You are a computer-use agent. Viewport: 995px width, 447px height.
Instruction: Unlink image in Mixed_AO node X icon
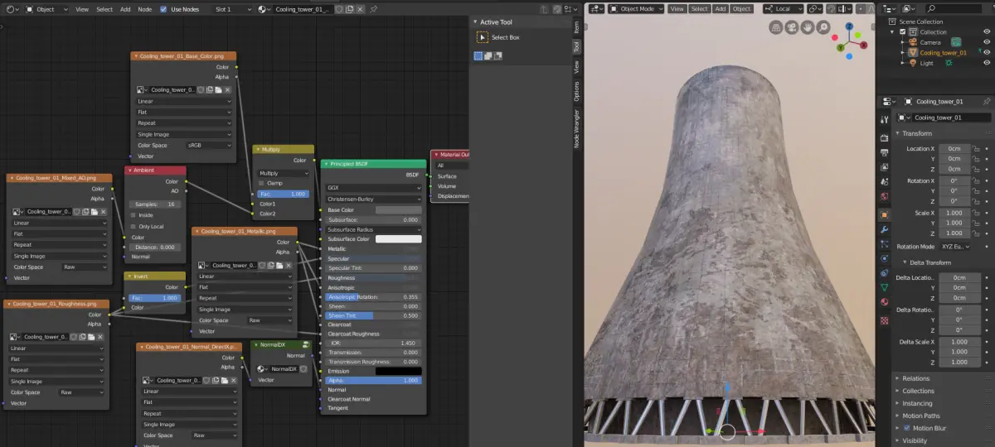[103, 211]
